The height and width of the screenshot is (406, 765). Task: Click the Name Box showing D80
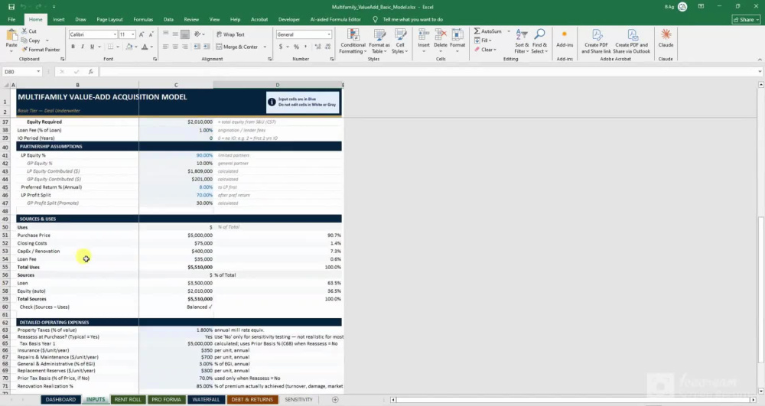(x=22, y=72)
